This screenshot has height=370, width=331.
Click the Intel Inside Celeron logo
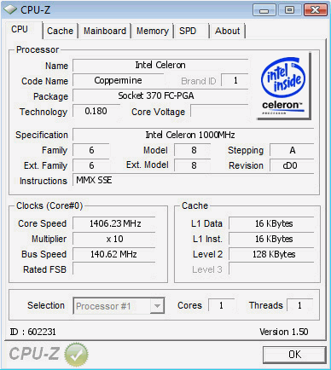coord(284,86)
